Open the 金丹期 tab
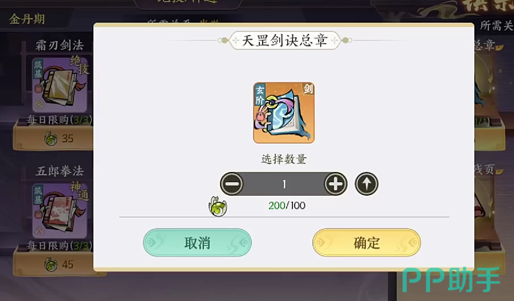 [x=27, y=19]
